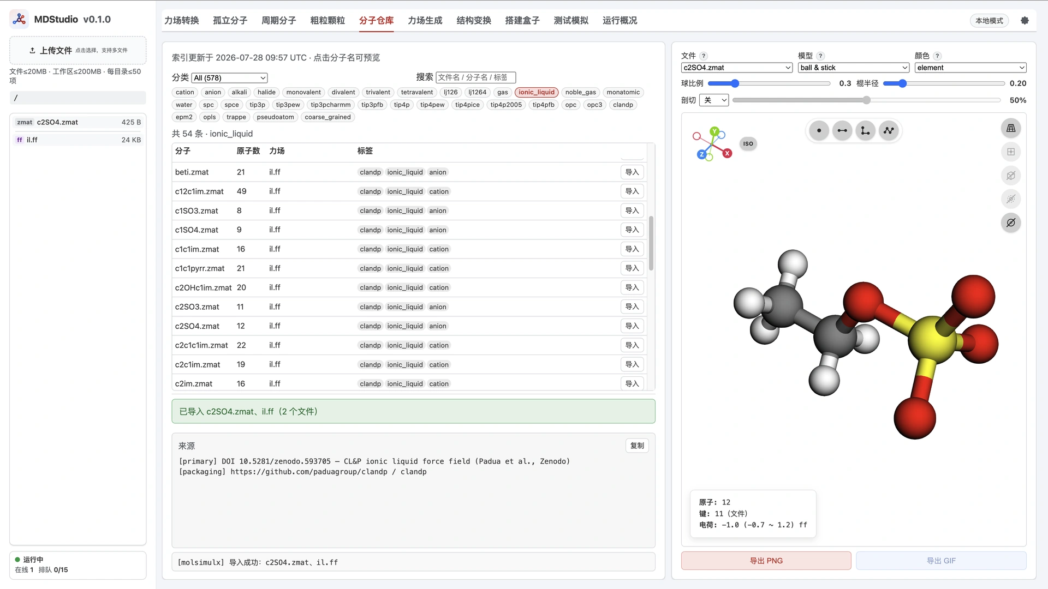The height and width of the screenshot is (589, 1048).
Task: Toggle the ionic_liquid filter tag
Action: click(x=536, y=92)
